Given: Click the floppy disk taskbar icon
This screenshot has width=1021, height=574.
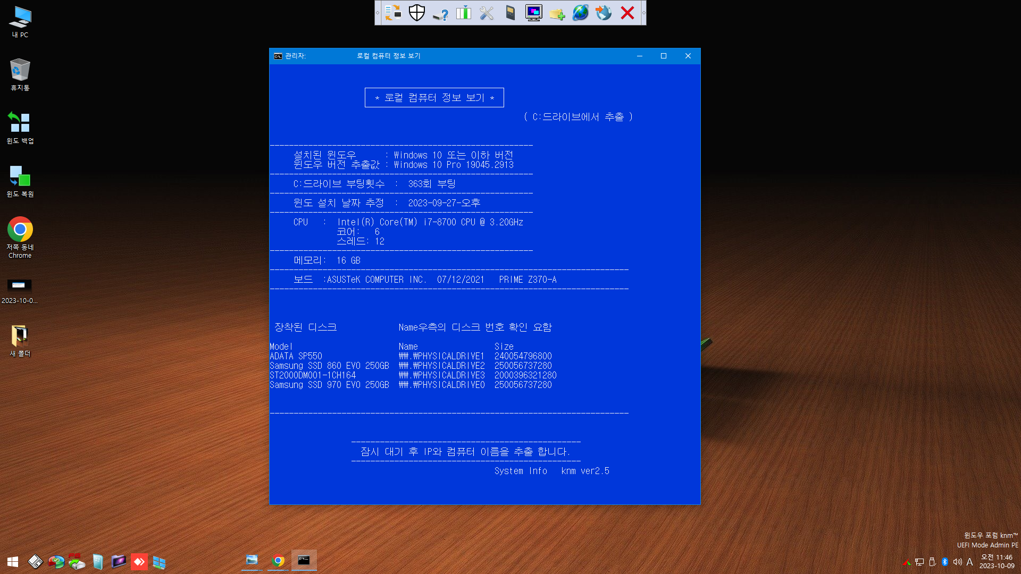Looking at the screenshot, I should click(x=35, y=561).
